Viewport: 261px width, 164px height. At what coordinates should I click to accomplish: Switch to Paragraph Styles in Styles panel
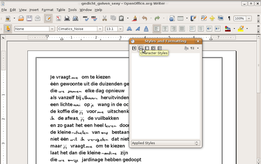click(x=134, y=48)
